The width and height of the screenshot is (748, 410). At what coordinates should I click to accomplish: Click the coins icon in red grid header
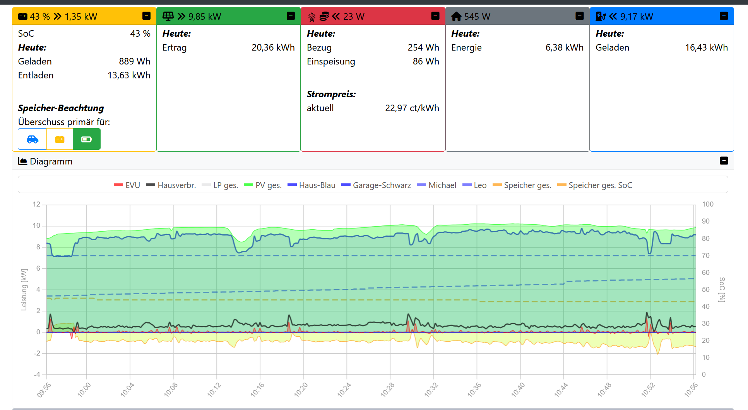324,16
